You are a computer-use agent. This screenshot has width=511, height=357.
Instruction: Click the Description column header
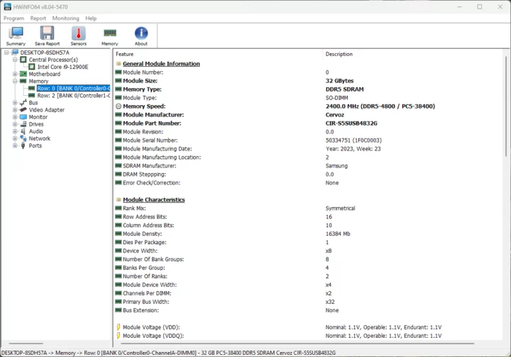point(339,54)
